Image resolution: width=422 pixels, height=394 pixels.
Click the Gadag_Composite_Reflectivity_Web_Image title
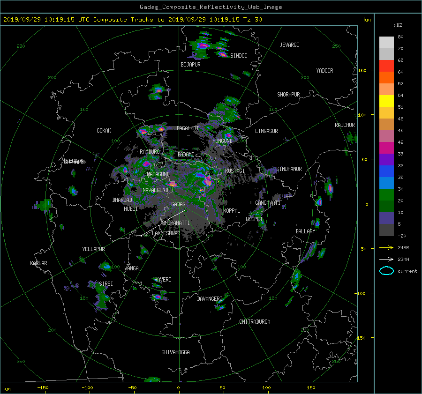point(211,7)
